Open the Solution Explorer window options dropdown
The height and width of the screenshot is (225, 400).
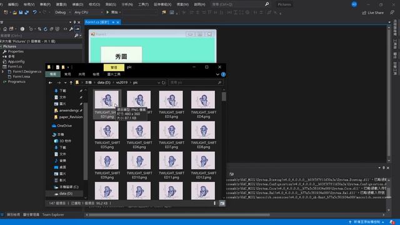(70, 22)
